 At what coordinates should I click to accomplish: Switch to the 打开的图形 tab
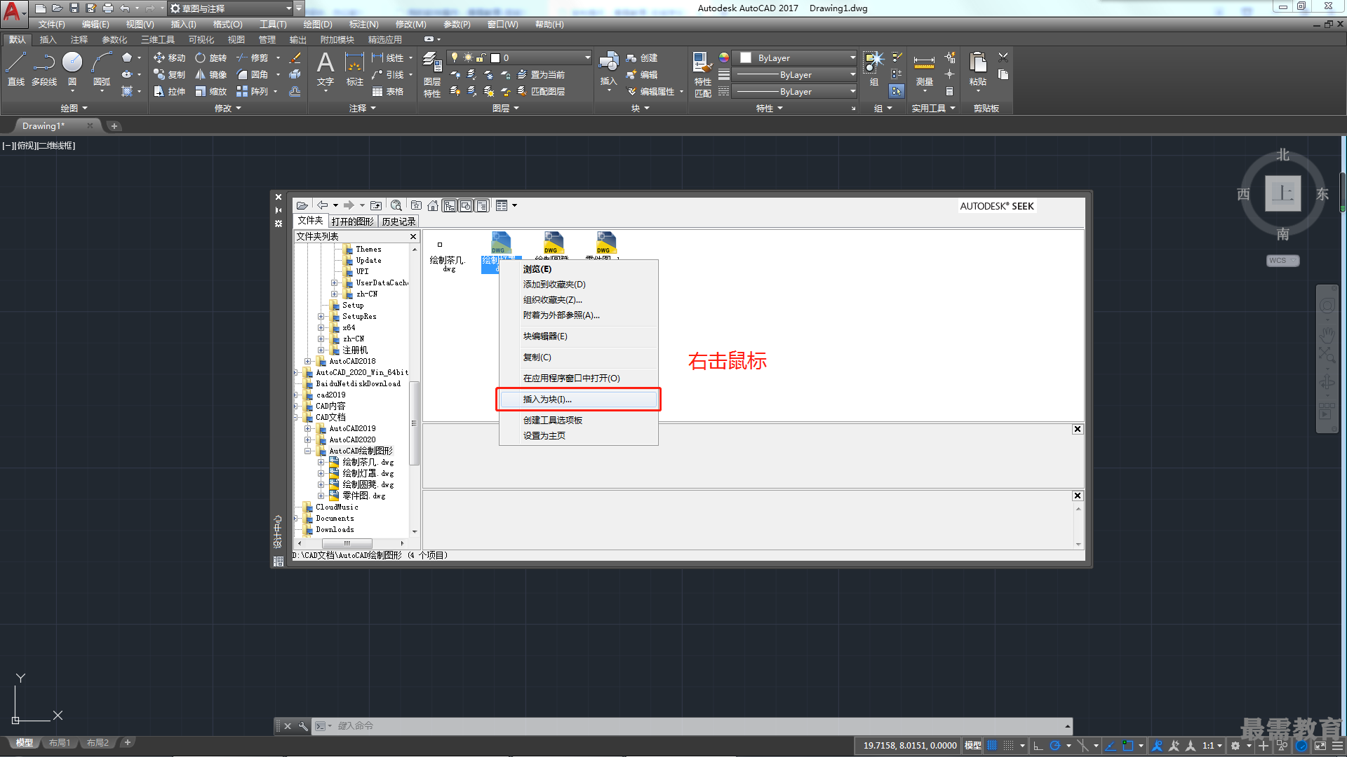click(353, 221)
